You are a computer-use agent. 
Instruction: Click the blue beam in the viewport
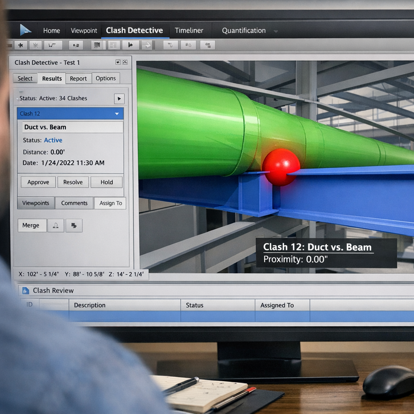pos(343,195)
